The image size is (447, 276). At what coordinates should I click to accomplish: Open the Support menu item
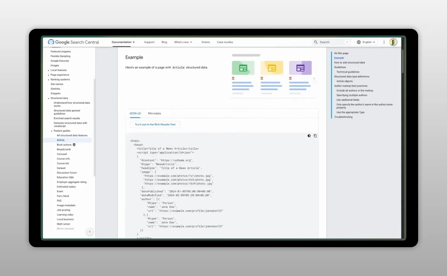(x=149, y=42)
